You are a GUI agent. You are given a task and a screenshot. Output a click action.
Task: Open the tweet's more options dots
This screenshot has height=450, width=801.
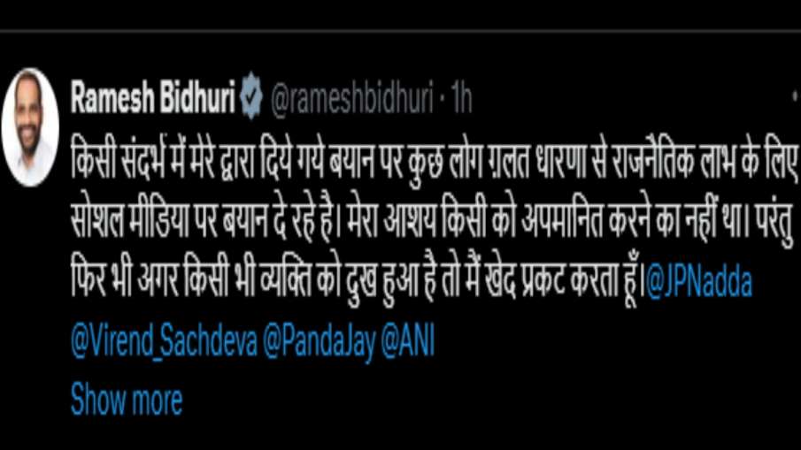click(797, 95)
